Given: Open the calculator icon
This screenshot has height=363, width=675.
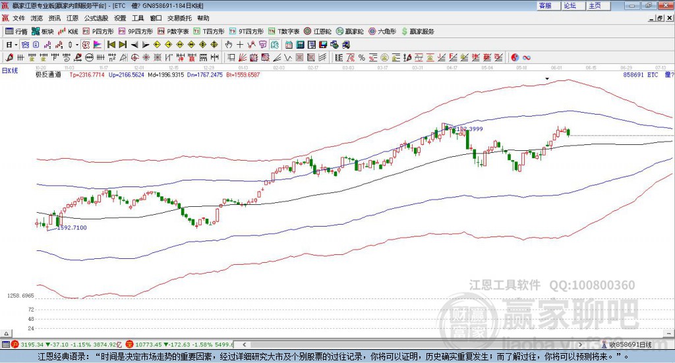Looking at the screenshot, I should tap(300, 45).
